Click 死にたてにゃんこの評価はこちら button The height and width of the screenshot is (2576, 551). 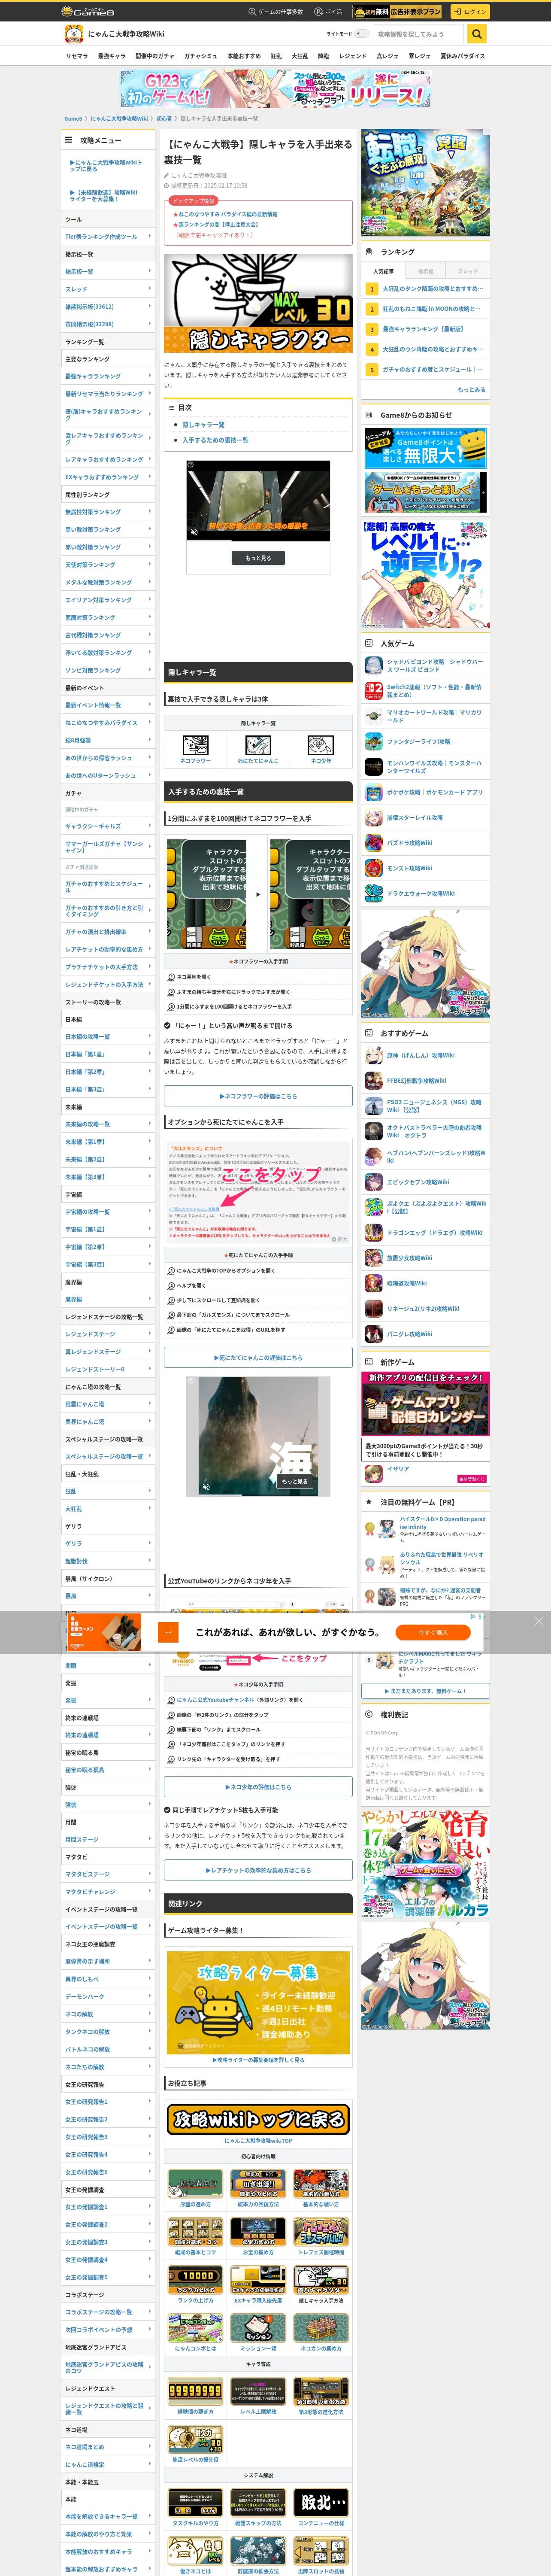258,1357
